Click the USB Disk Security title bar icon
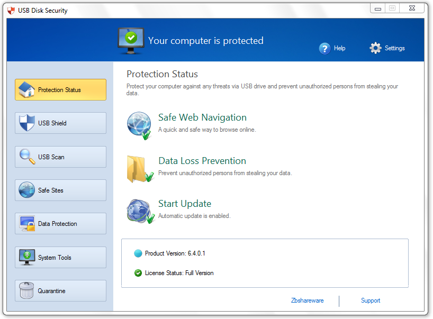 (11, 11)
